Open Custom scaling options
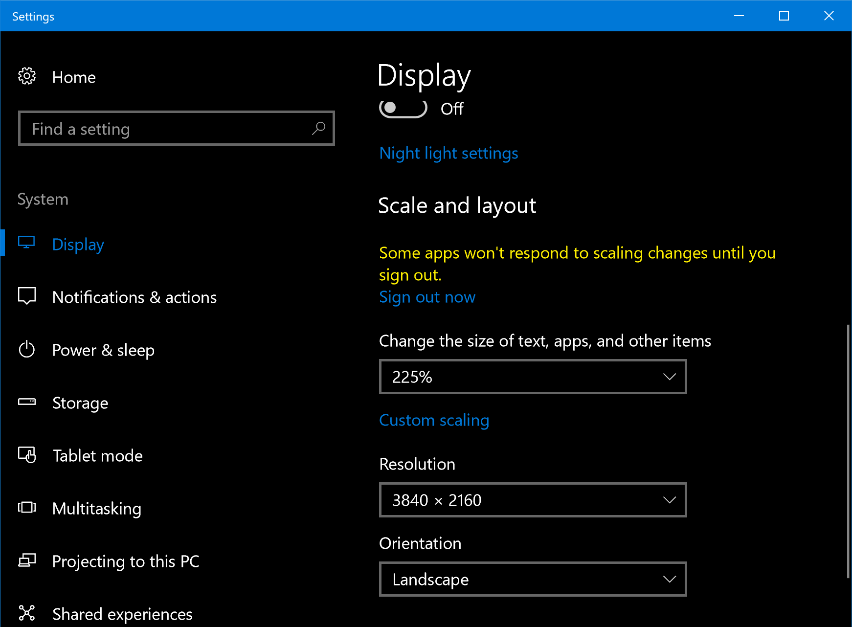Screen dimensions: 852x627 pyautogui.click(x=434, y=420)
